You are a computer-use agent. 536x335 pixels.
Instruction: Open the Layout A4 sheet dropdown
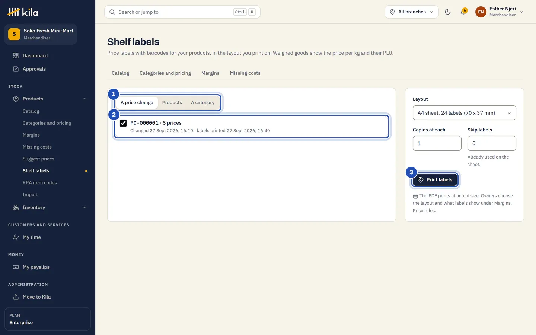[464, 113]
